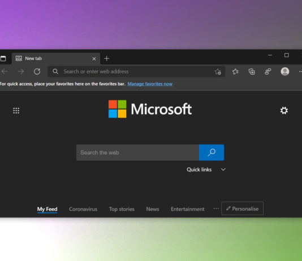This screenshot has width=302, height=261.
Task: Open the share/feedback icon in toolbar
Action: tap(268, 72)
